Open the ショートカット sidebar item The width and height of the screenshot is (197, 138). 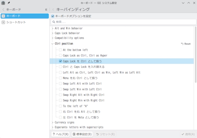point(25,22)
